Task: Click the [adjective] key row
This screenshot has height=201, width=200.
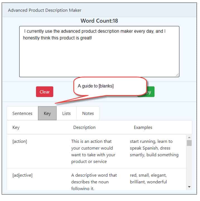Action: pos(96,179)
